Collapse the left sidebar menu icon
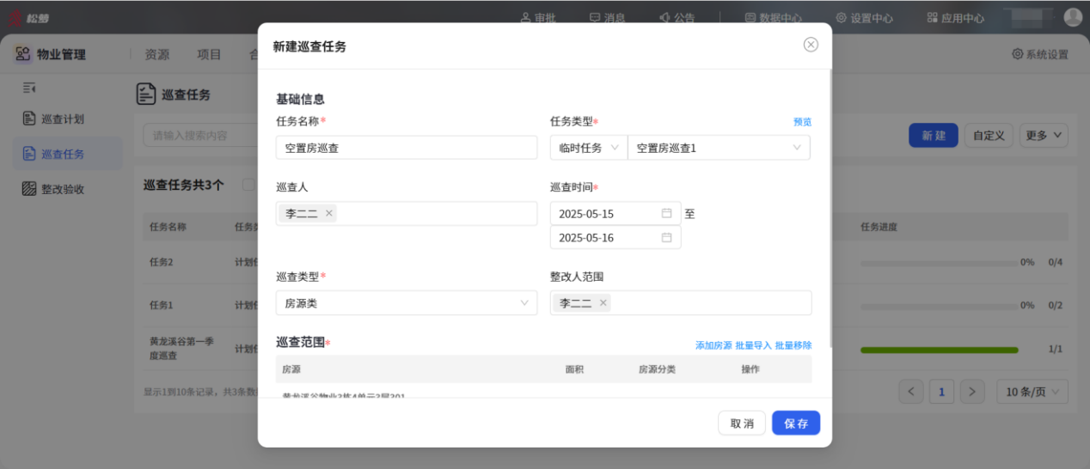 click(x=29, y=88)
